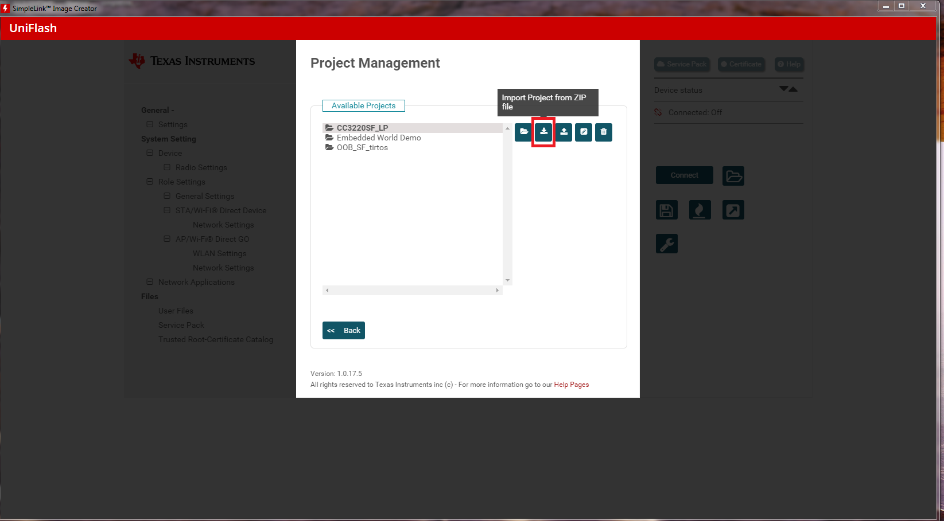Close the SimpleLink Image Creator window
The width and height of the screenshot is (944, 521).
[x=923, y=6]
